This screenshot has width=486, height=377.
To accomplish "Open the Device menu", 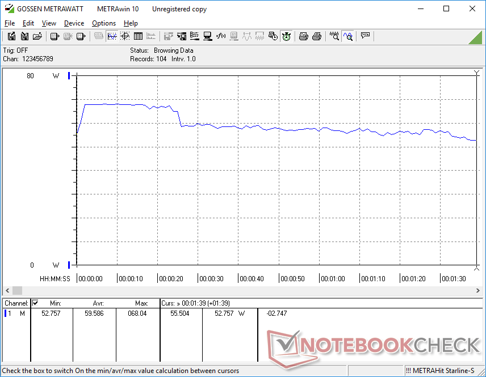I will (74, 23).
